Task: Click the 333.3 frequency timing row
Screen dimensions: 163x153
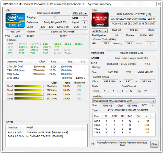Action: 124,132
